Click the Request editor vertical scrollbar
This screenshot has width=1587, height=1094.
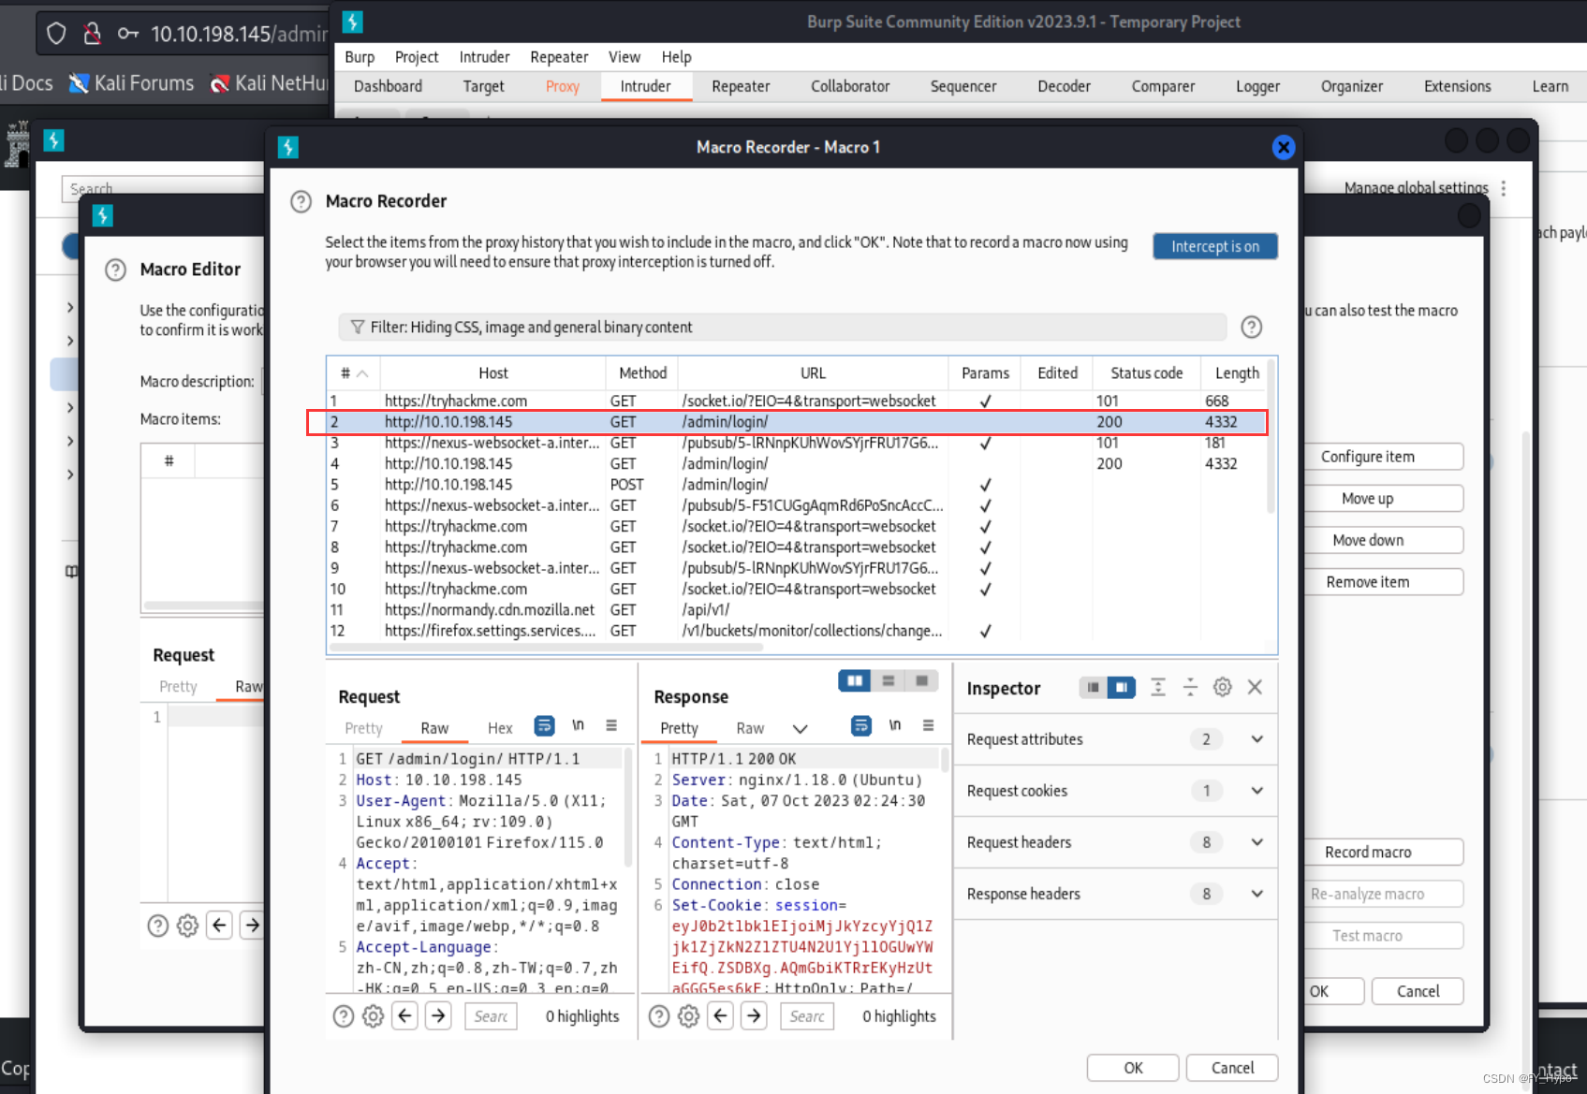[628, 805]
